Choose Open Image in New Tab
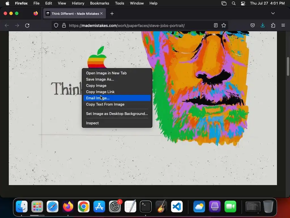Image resolution: width=290 pixels, height=218 pixels. pos(117,73)
